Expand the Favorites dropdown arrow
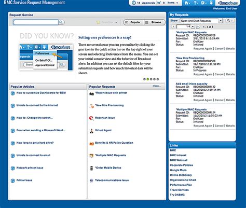This screenshot has height=208, width=246. click(x=116, y=22)
